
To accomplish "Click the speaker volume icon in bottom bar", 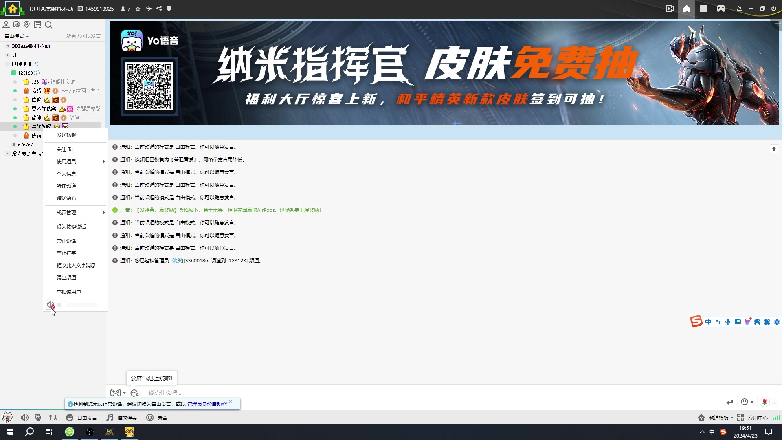I will click(x=24, y=418).
